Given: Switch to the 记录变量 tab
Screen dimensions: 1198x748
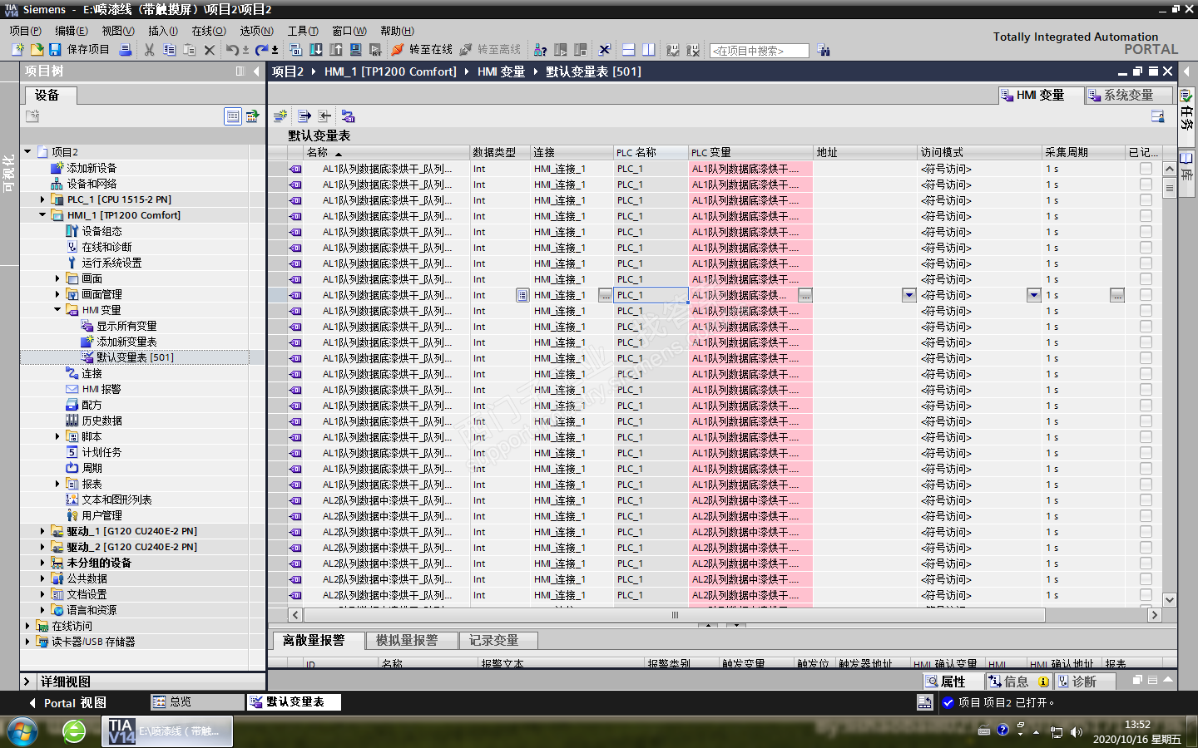Looking at the screenshot, I should pyautogui.click(x=498, y=641).
